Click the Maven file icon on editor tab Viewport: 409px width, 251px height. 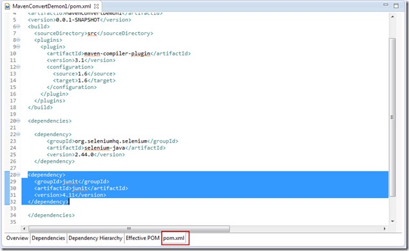click(x=7, y=6)
